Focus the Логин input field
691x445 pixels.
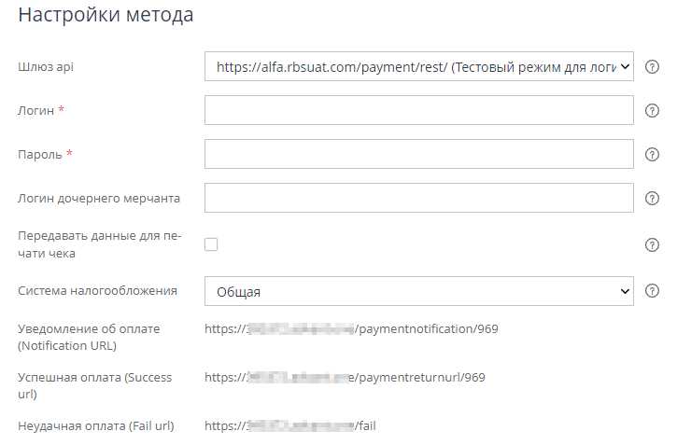[x=419, y=111]
